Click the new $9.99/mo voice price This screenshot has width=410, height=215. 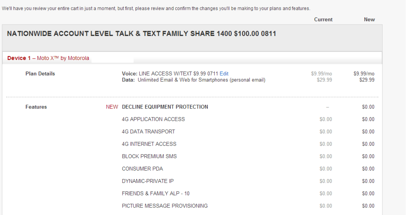tap(364, 74)
